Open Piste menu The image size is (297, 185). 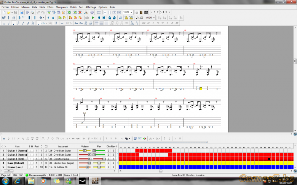tap(35, 7)
